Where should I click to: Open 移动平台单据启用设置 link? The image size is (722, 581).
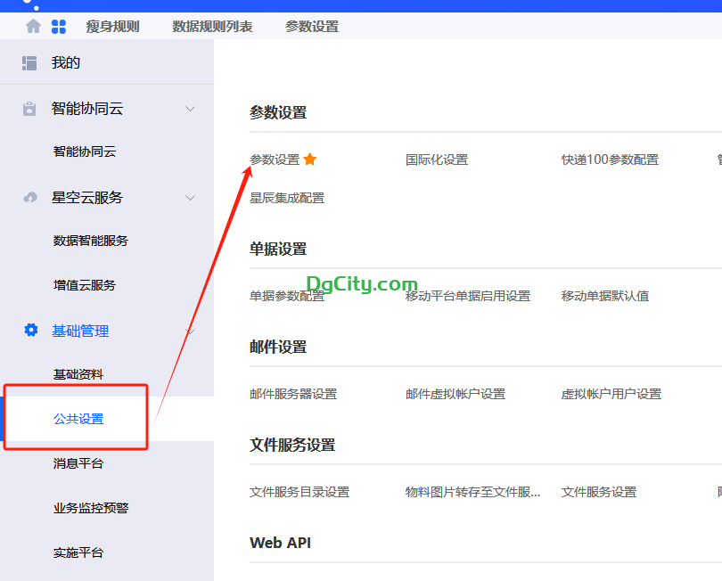point(468,296)
